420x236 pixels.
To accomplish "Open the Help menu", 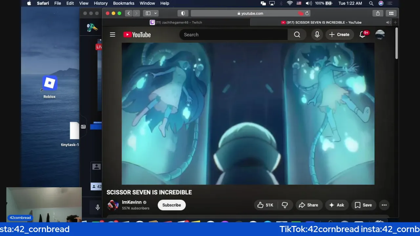I will tap(165, 3).
